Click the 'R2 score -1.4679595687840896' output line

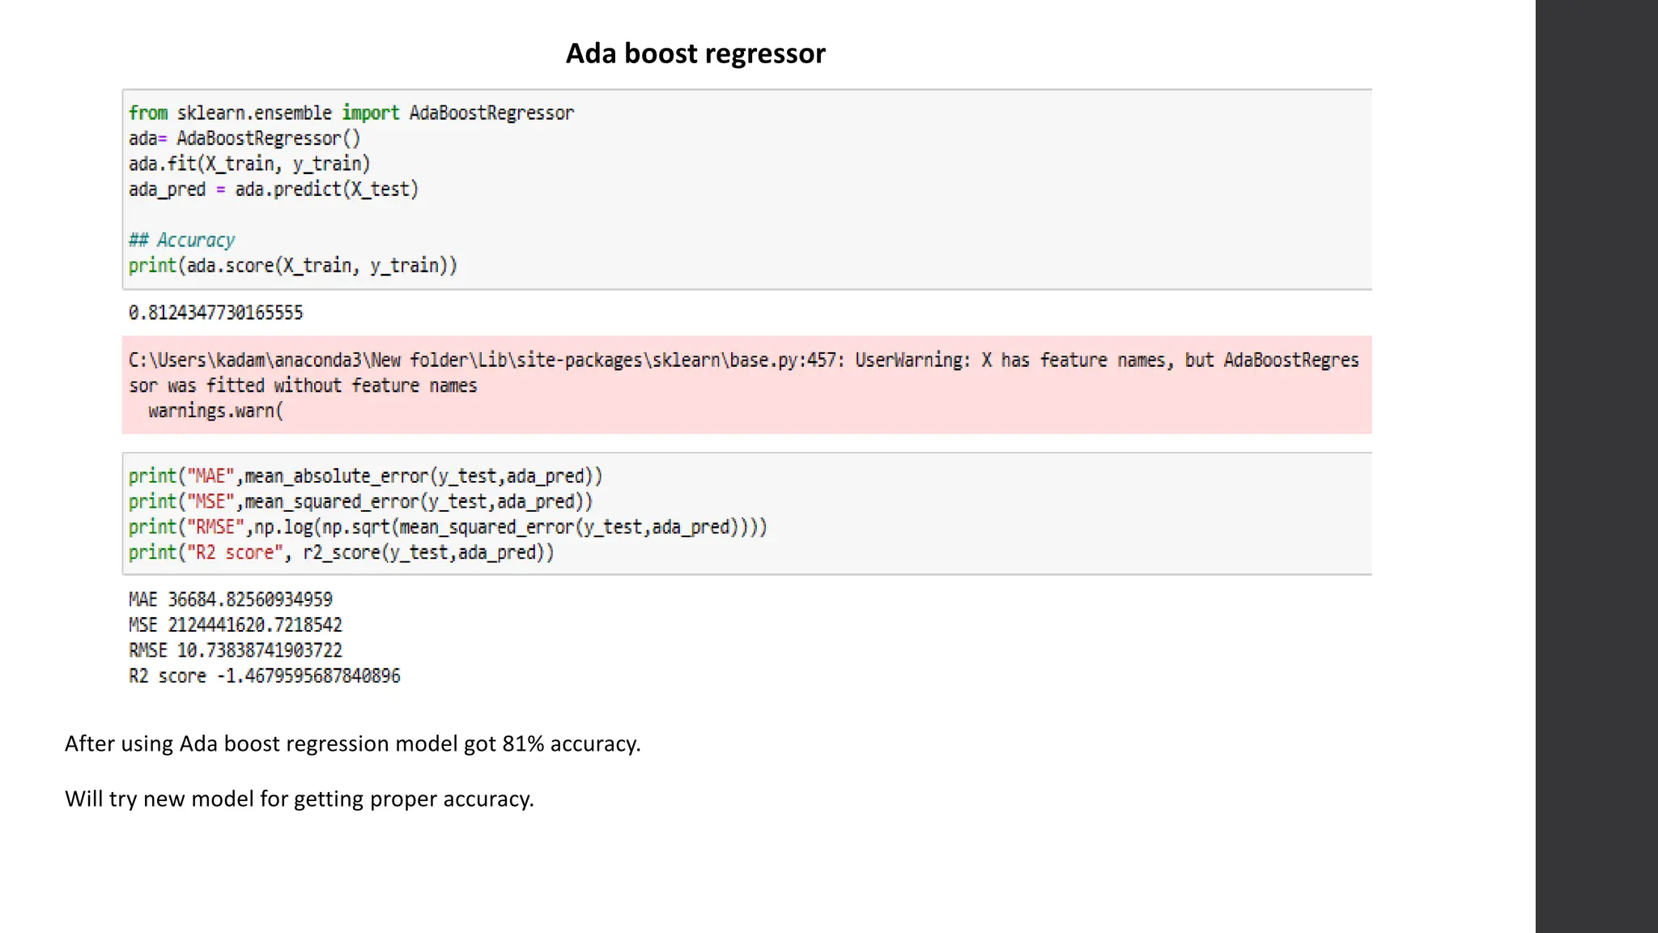tap(264, 676)
